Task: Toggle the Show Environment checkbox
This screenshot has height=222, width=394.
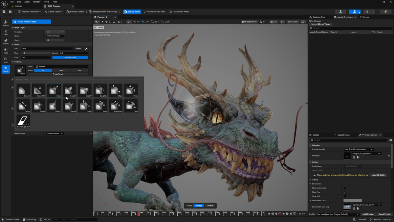Action: coord(345,188)
